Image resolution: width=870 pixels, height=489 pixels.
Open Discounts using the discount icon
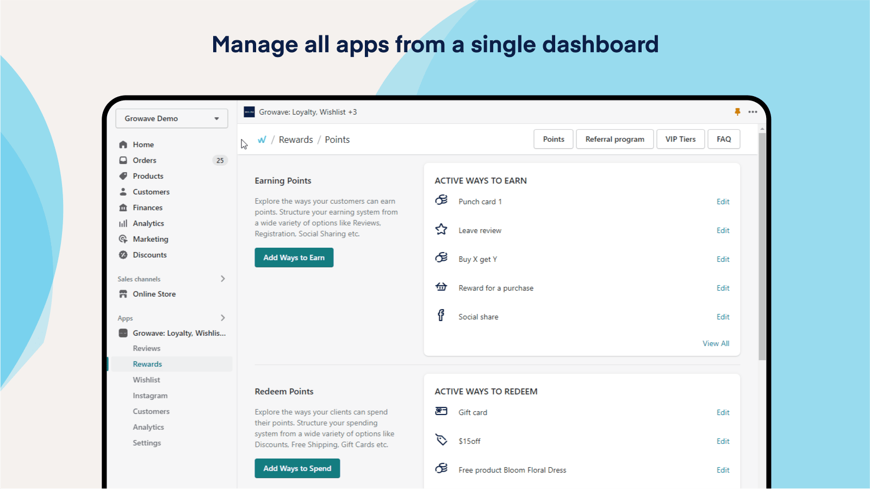click(x=123, y=254)
